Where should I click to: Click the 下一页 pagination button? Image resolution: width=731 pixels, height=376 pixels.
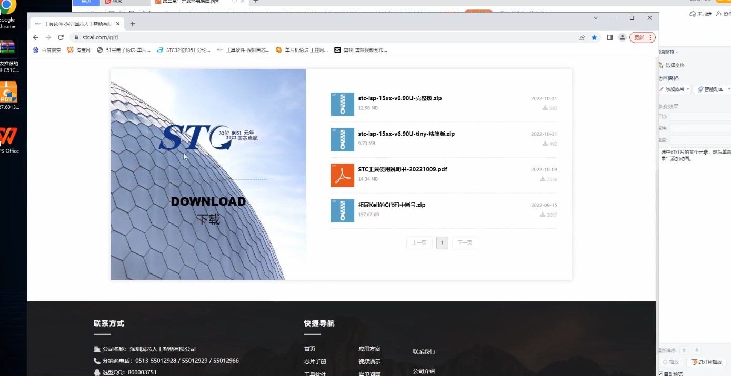[465, 243]
